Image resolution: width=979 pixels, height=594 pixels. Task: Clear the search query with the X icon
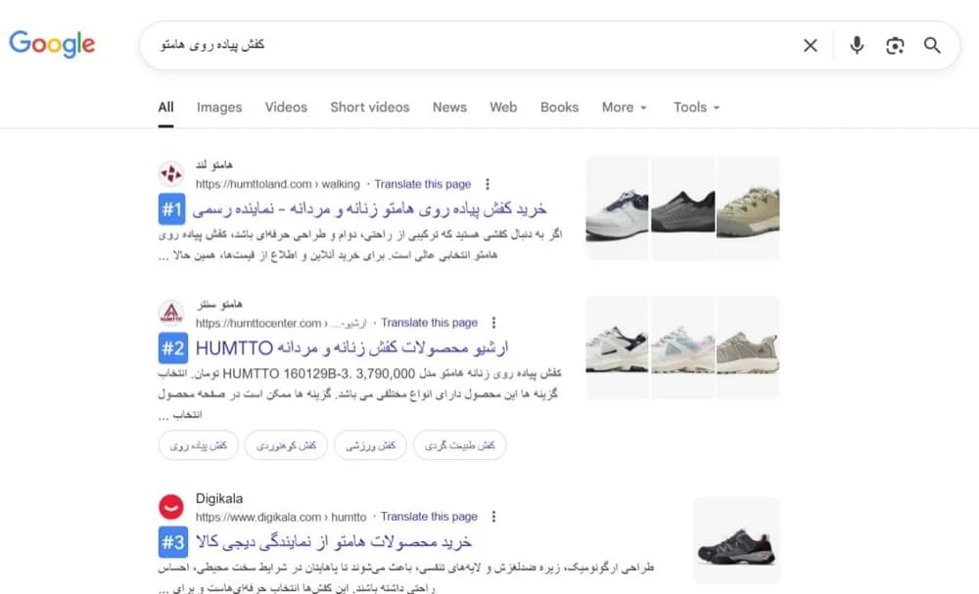click(811, 46)
